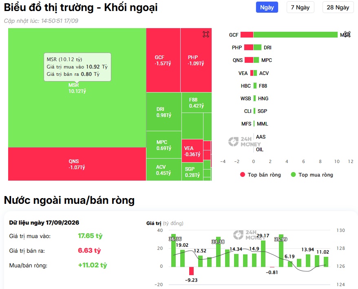Screen dimensions: 358x289
Task: Click the red -9.23 column
Action: pyautogui.click(x=191, y=271)
